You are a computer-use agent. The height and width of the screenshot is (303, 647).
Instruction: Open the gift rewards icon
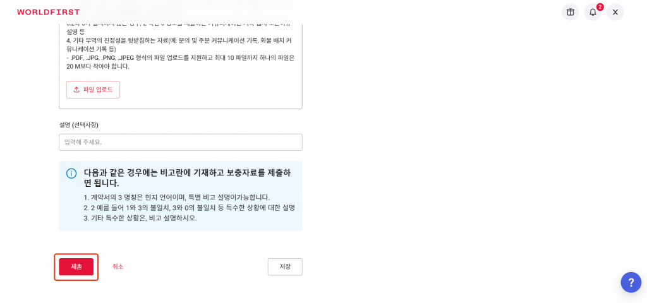click(571, 12)
